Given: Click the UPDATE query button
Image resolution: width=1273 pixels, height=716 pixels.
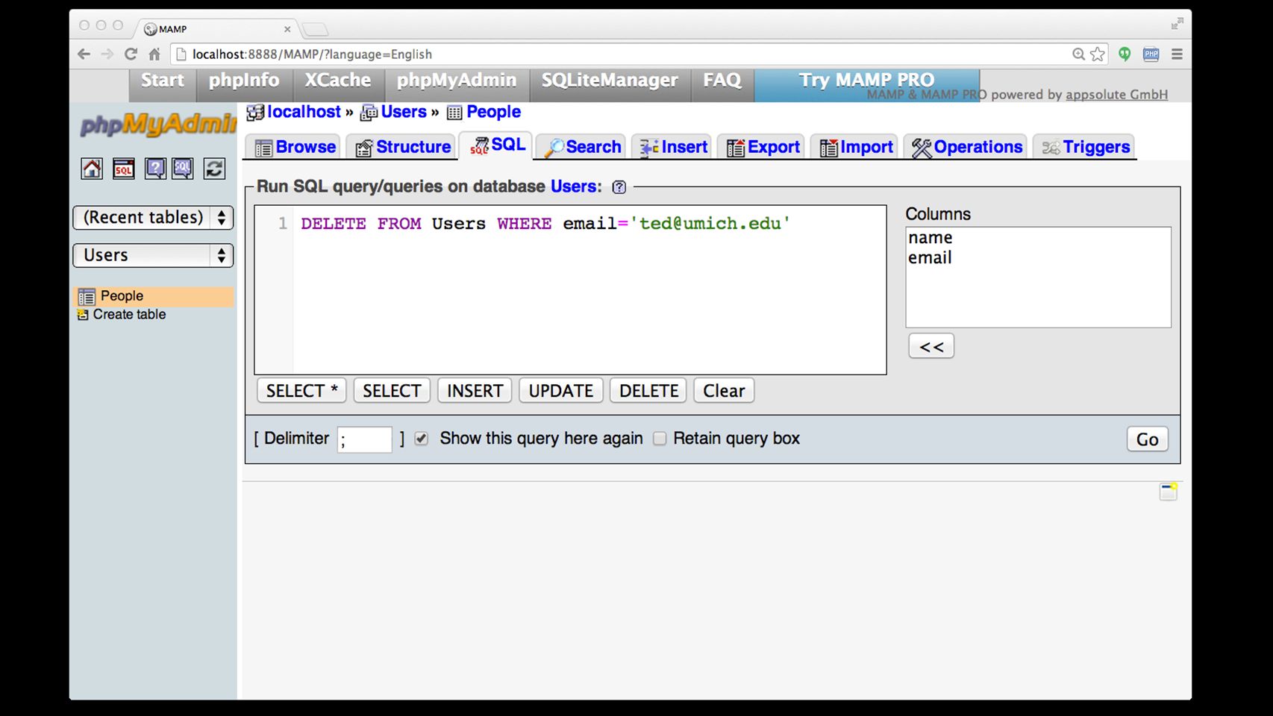Looking at the screenshot, I should click(560, 391).
